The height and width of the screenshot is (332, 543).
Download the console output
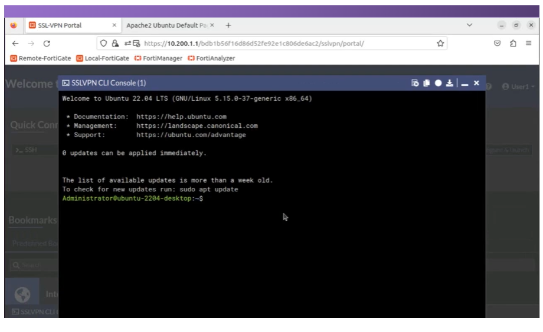(450, 83)
